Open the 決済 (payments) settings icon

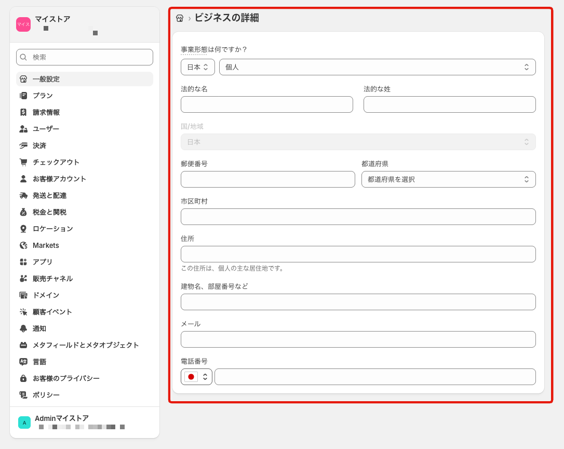click(x=23, y=146)
